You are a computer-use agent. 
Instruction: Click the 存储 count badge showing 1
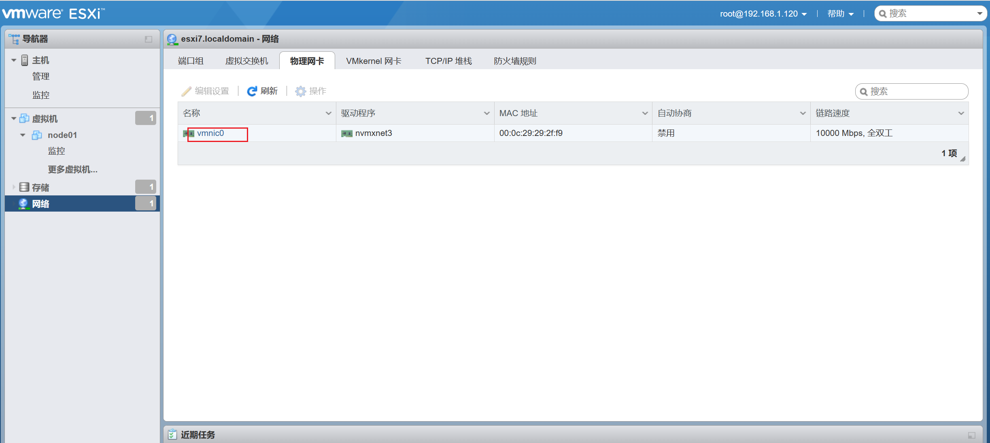[146, 187]
